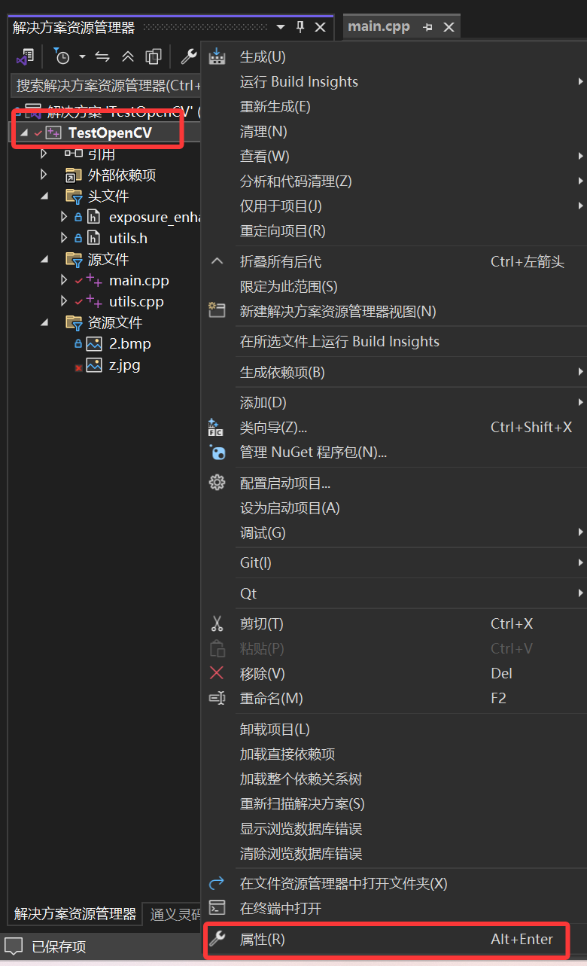Select main.cpp in the solution tree
587x966 pixels.
139,281
